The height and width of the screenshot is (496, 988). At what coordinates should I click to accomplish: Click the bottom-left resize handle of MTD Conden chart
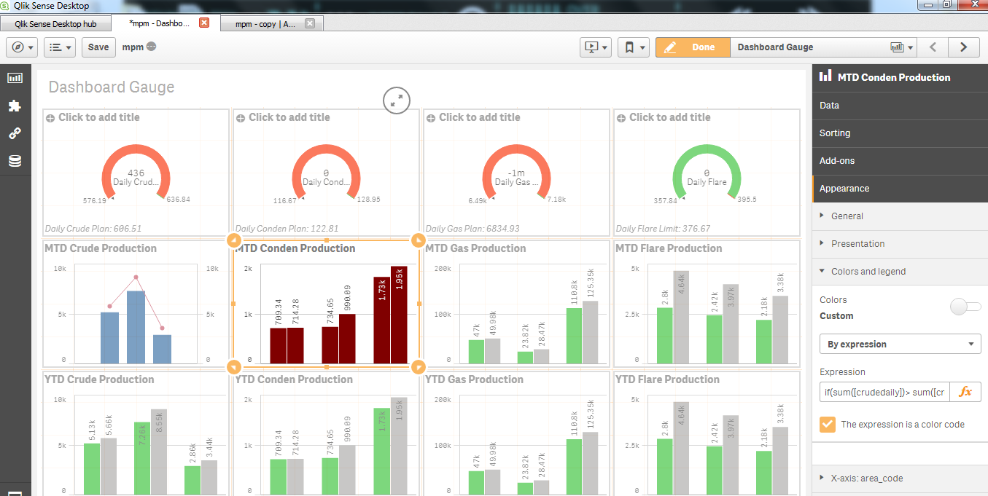point(234,366)
